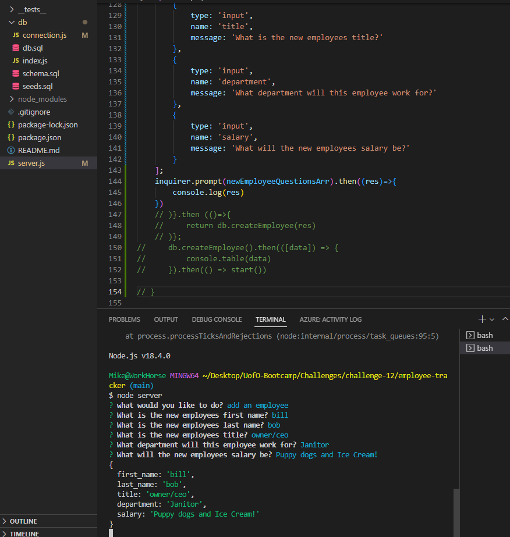Click 'department' name string on line 135
The width and height of the screenshot is (510, 537).
point(245,82)
